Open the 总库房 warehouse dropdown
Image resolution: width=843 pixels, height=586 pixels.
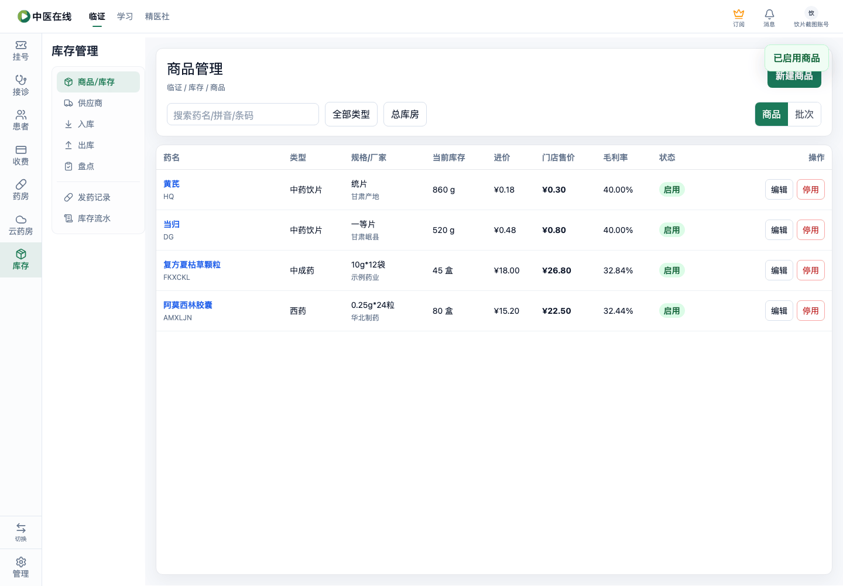coord(405,114)
